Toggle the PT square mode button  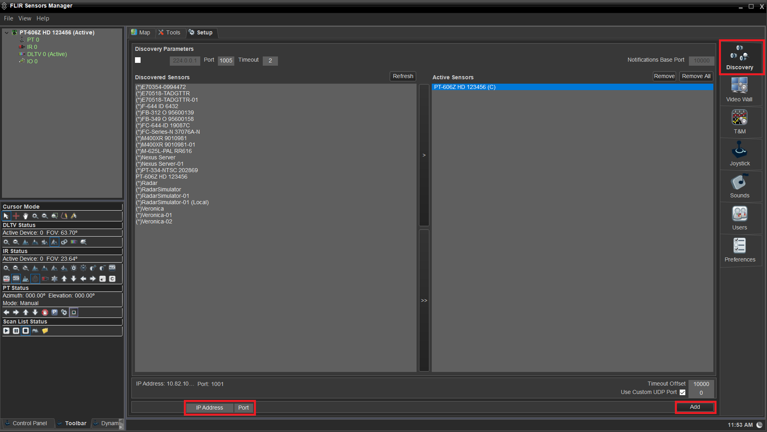pos(74,312)
